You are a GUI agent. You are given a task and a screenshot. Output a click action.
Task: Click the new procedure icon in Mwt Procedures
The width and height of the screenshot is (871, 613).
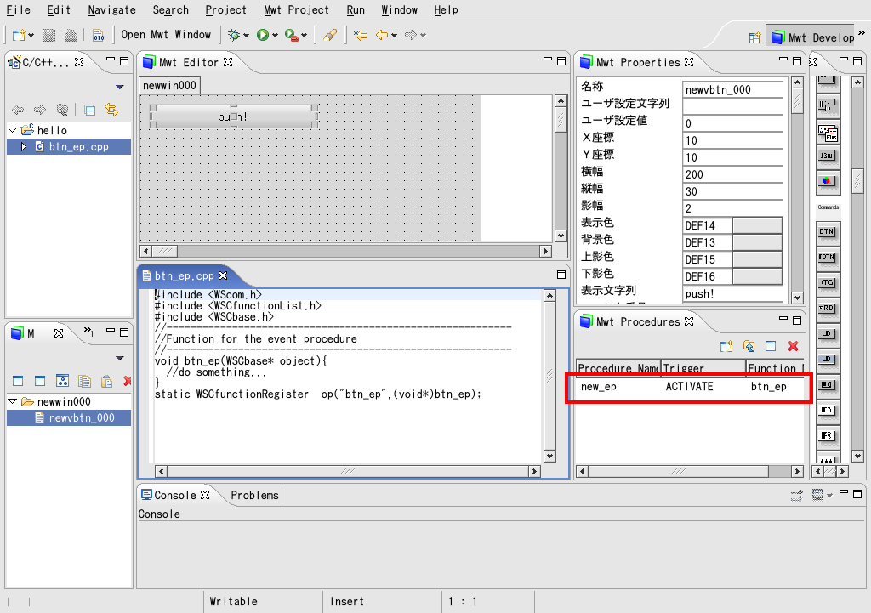click(x=726, y=347)
